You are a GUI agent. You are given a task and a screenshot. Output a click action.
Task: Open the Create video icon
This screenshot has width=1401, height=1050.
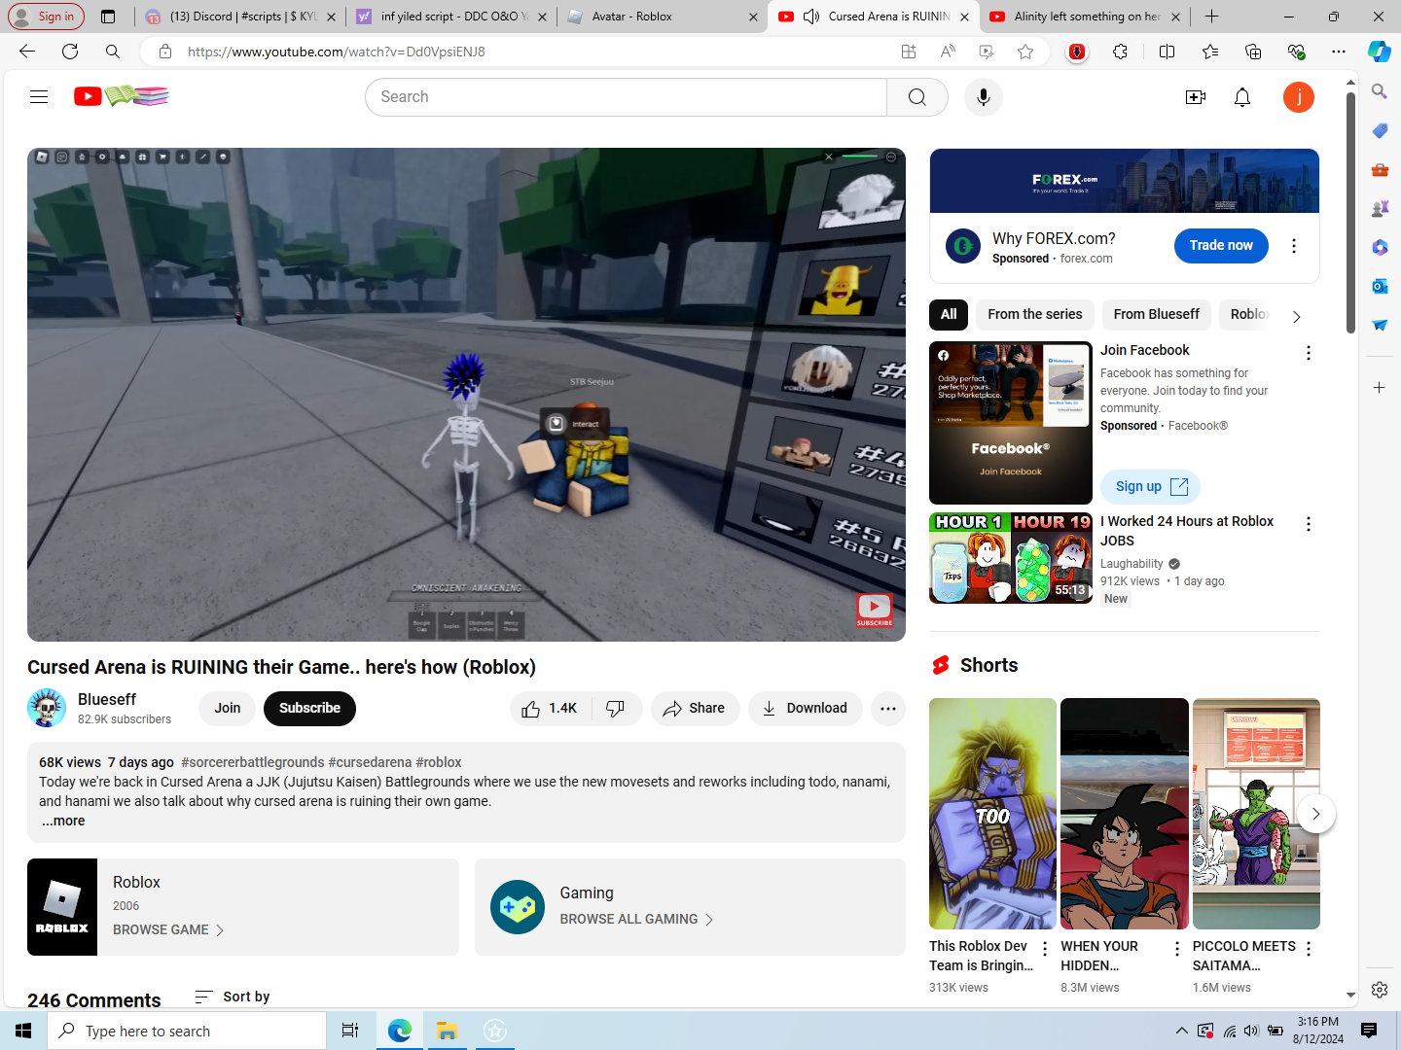1196,97
